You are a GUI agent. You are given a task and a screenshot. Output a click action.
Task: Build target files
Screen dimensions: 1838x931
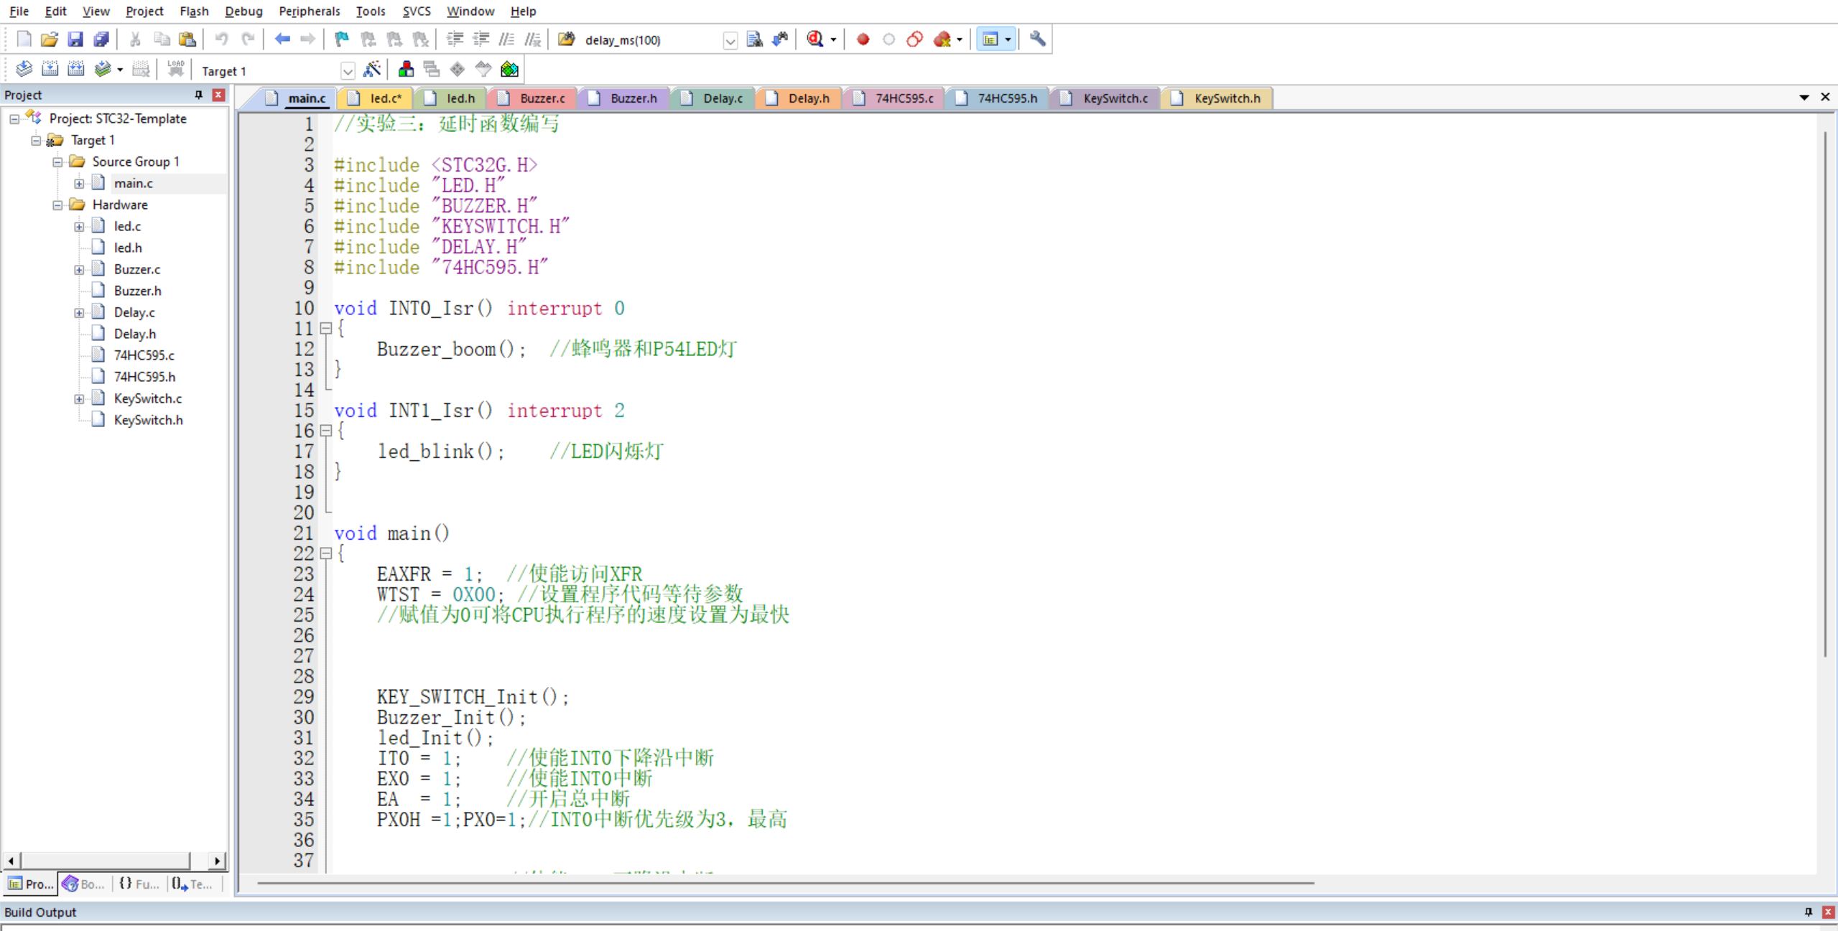[50, 70]
